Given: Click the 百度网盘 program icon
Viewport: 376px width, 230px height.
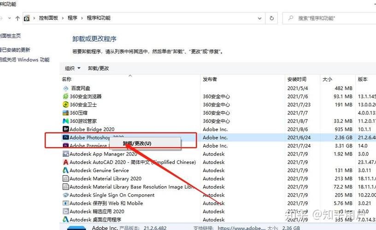Looking at the screenshot, I should 66,88.
